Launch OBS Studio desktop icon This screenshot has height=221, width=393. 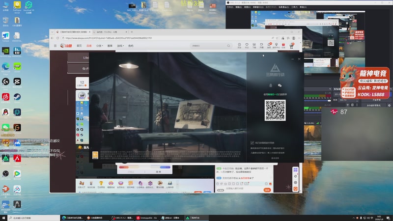click(5, 174)
